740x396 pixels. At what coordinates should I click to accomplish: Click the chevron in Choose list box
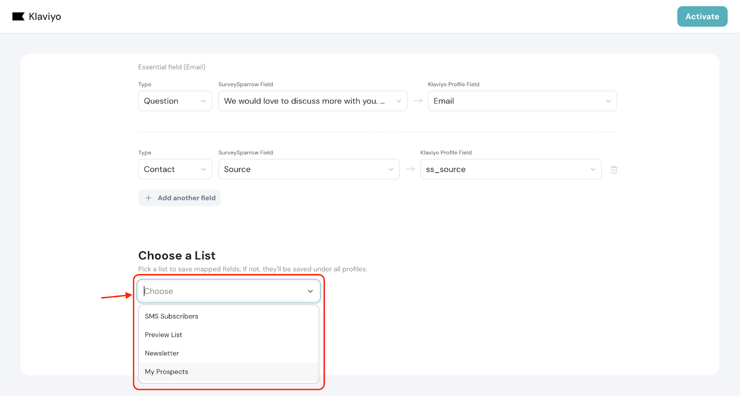click(x=310, y=291)
